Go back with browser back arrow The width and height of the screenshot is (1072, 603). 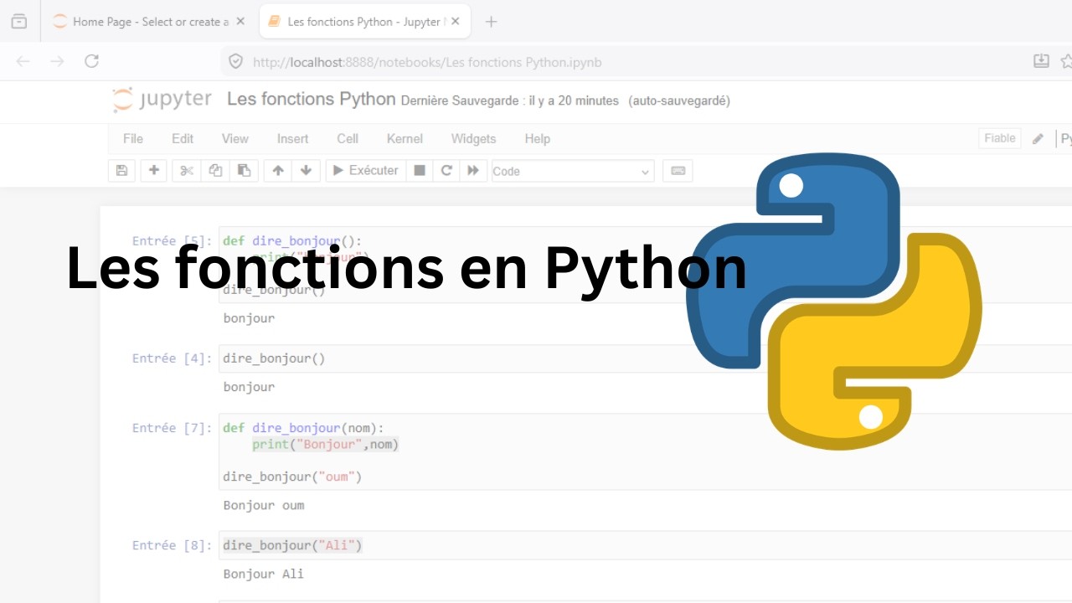tap(23, 61)
